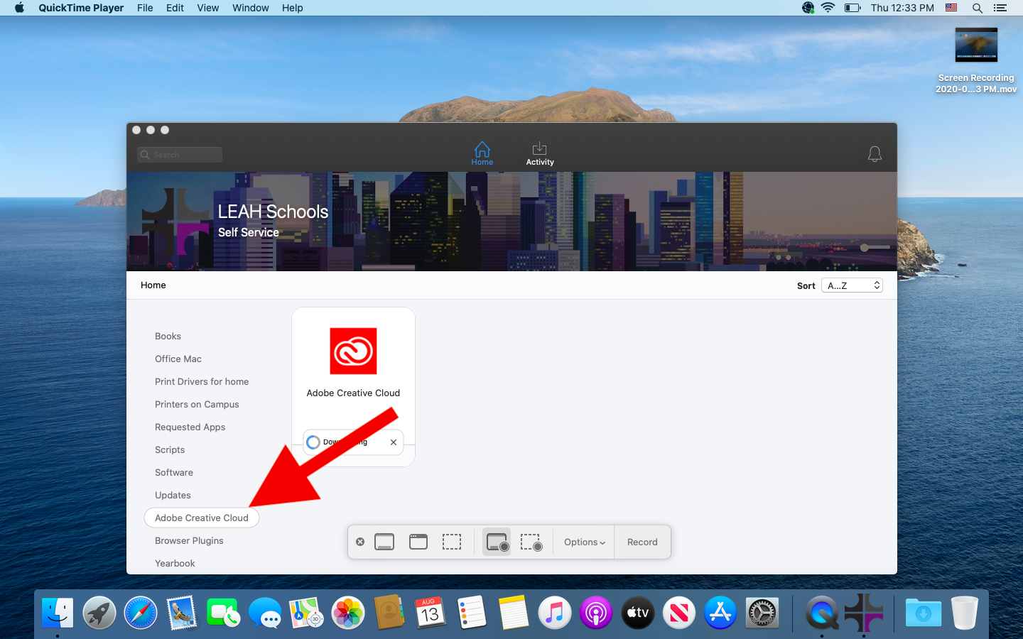Choose Capture Selected Portion mode
Viewport: 1023px width, 639px height.
coord(452,542)
